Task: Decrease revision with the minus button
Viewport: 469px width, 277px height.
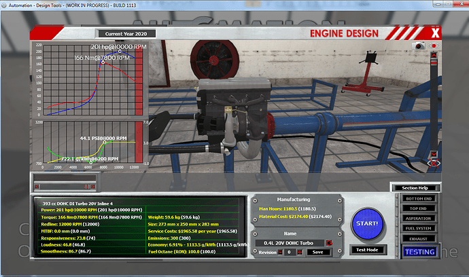Action: click(x=280, y=252)
